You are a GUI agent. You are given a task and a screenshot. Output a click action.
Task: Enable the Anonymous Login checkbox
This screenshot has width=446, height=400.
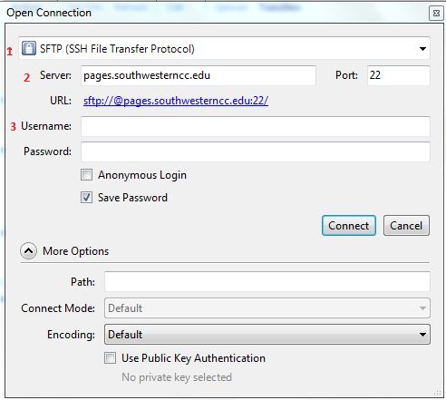point(86,175)
